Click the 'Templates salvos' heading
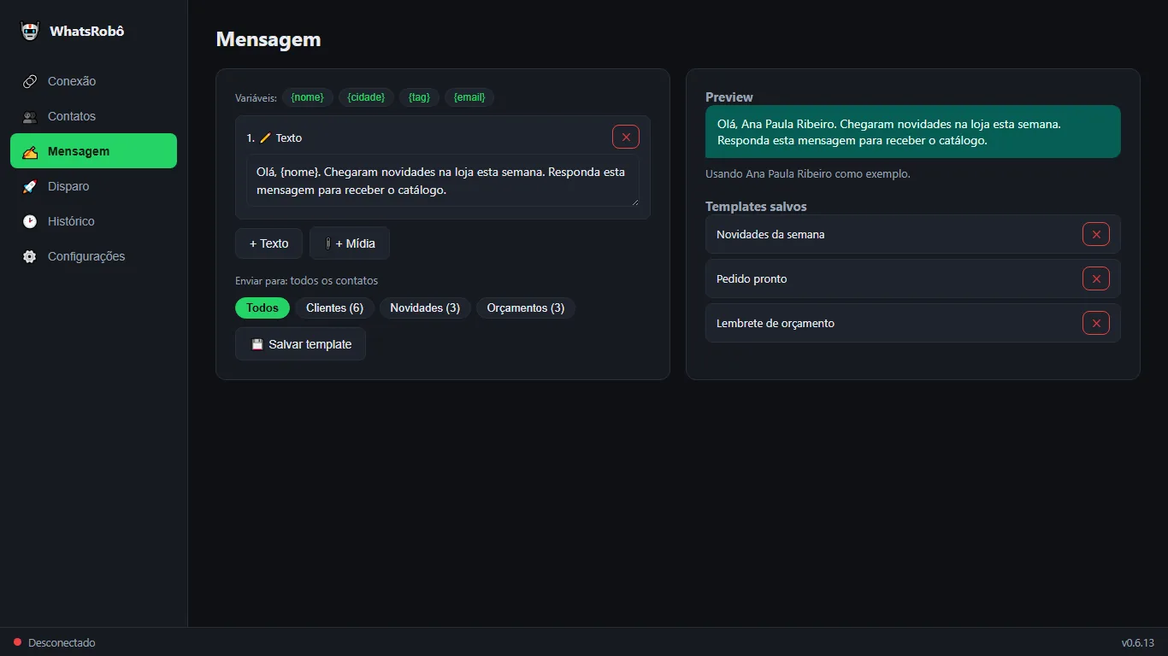The image size is (1168, 656). pos(756,207)
